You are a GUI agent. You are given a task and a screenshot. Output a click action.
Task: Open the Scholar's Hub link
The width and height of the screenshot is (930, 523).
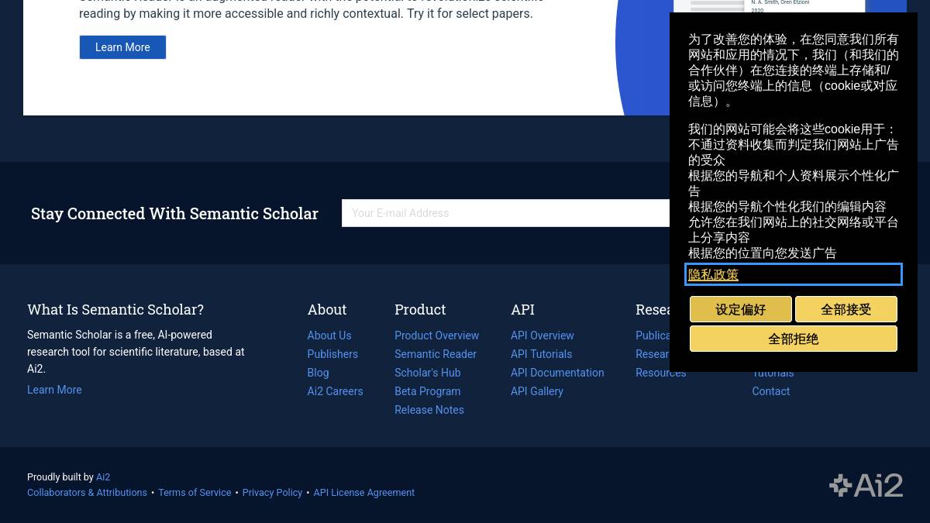[427, 373]
